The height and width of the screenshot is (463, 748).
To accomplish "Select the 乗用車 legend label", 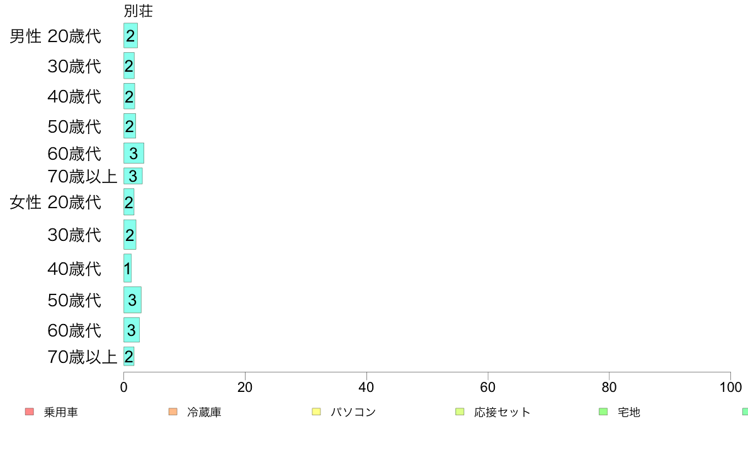I will click(61, 412).
